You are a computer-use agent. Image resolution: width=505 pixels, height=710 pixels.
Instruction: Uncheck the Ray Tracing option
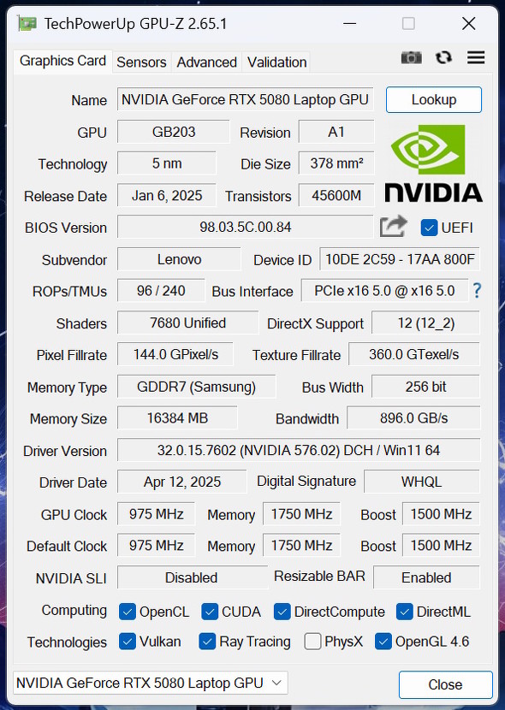click(x=206, y=641)
